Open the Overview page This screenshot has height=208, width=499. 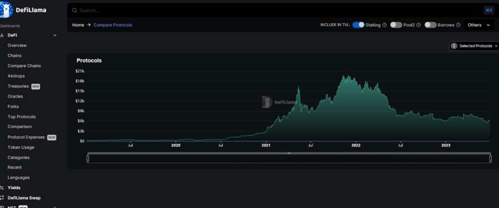[17, 45]
